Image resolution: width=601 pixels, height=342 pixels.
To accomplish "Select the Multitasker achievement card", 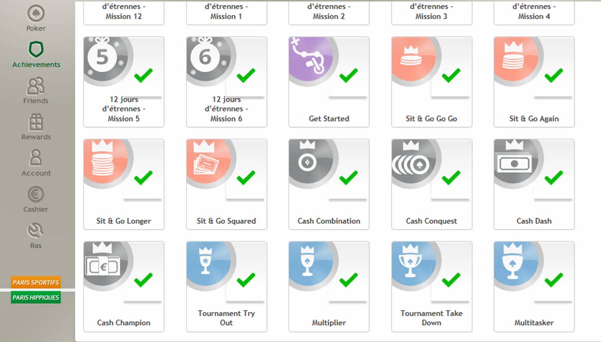I will (534, 287).
